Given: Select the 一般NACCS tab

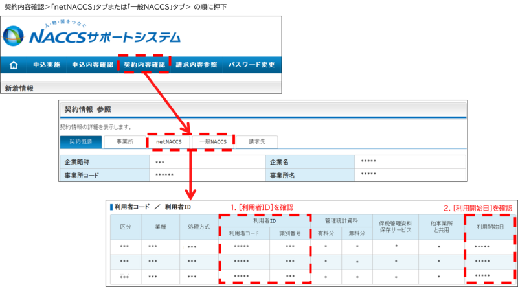Looking at the screenshot, I should coord(212,141).
